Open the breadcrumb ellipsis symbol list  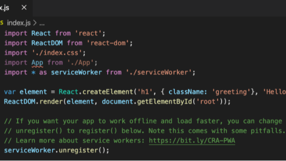click(42, 24)
